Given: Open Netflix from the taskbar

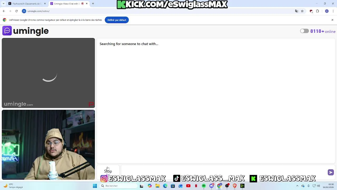Looking at the screenshot, I should tap(196, 186).
